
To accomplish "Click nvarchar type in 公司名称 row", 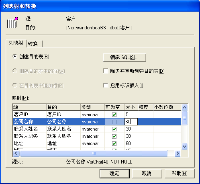I will [x=92, y=122].
